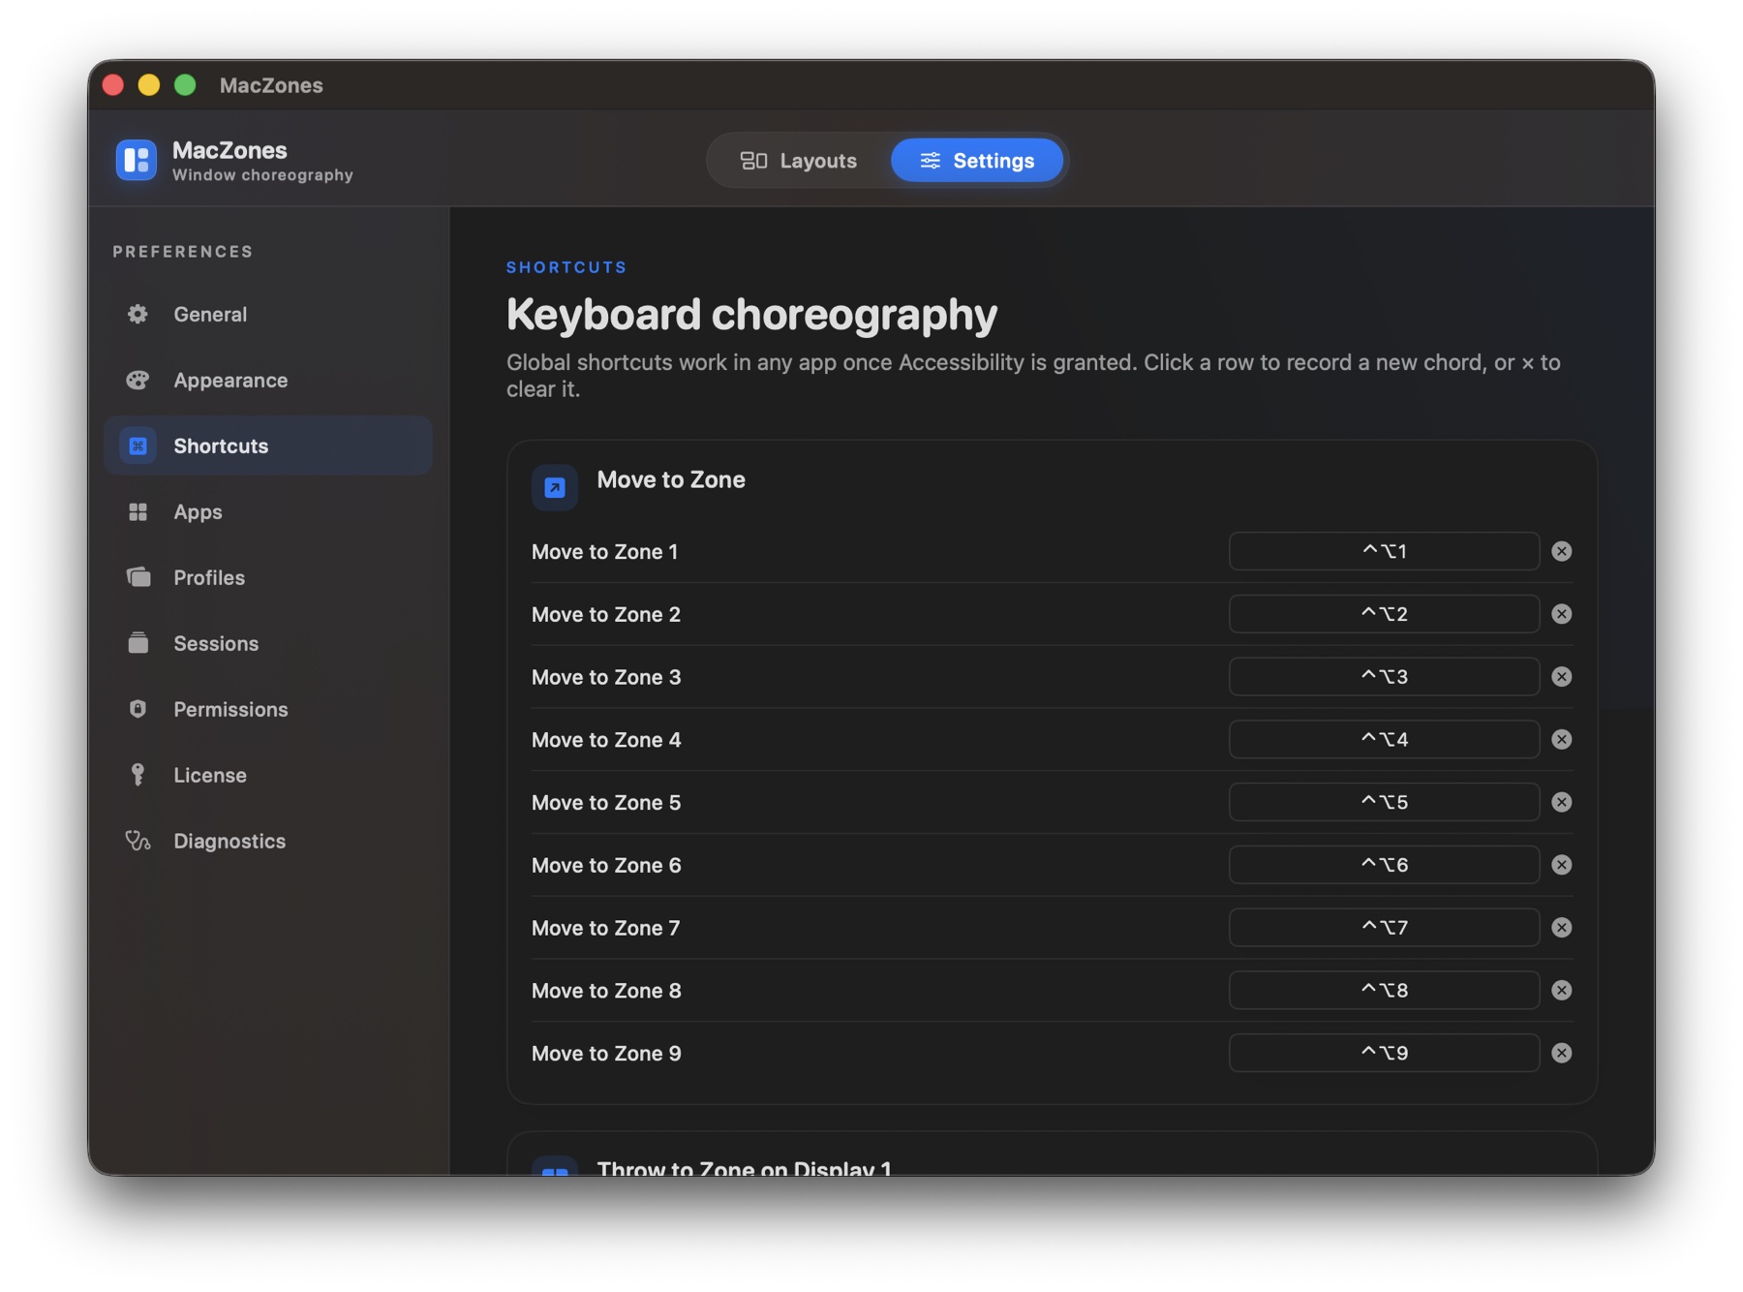The image size is (1743, 1292).
Task: Click the Move to Zone arrow icon
Action: coord(555,487)
